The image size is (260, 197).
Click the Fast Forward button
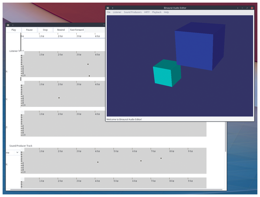coord(77,30)
